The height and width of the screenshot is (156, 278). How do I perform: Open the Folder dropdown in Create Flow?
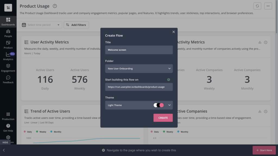click(139, 69)
